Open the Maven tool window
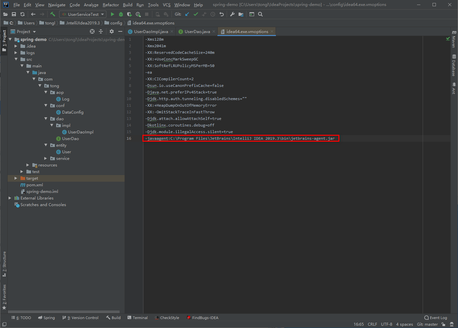Image resolution: width=458 pixels, height=328 pixels. [454, 39]
